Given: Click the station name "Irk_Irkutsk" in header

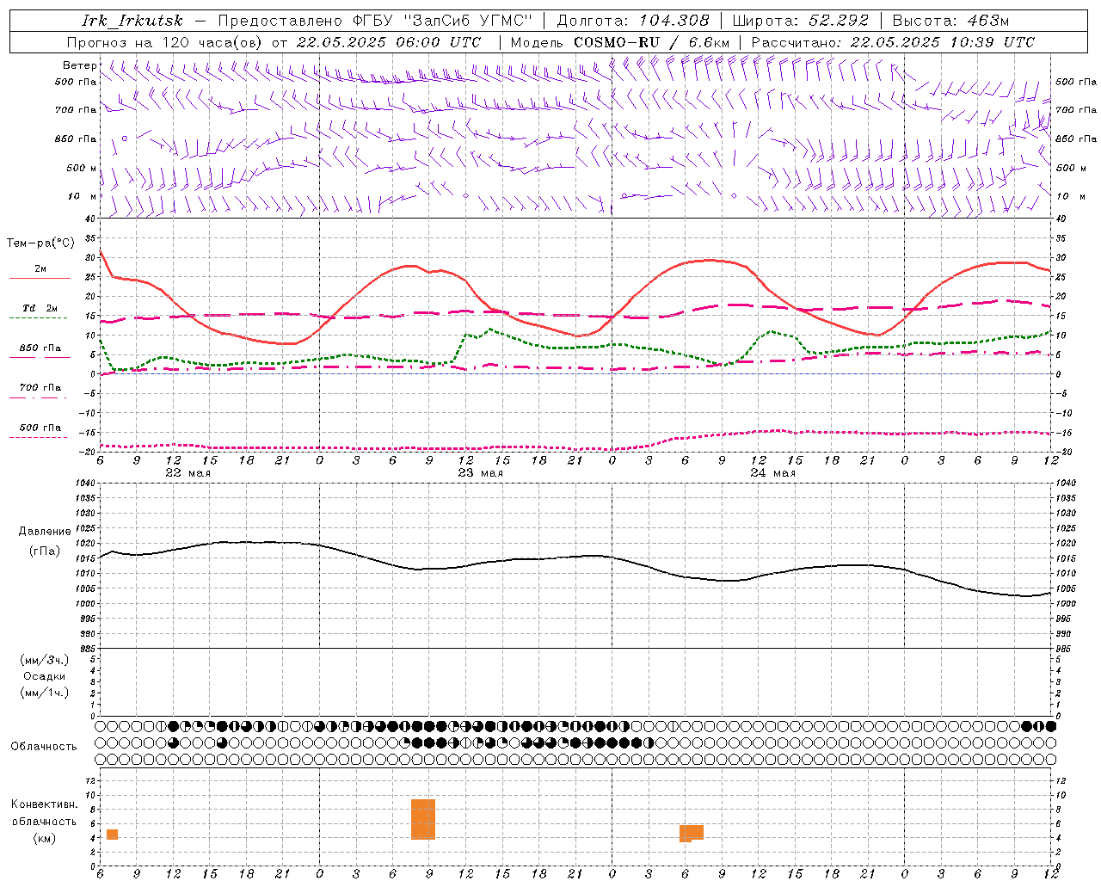Looking at the screenshot, I should click(x=132, y=21).
